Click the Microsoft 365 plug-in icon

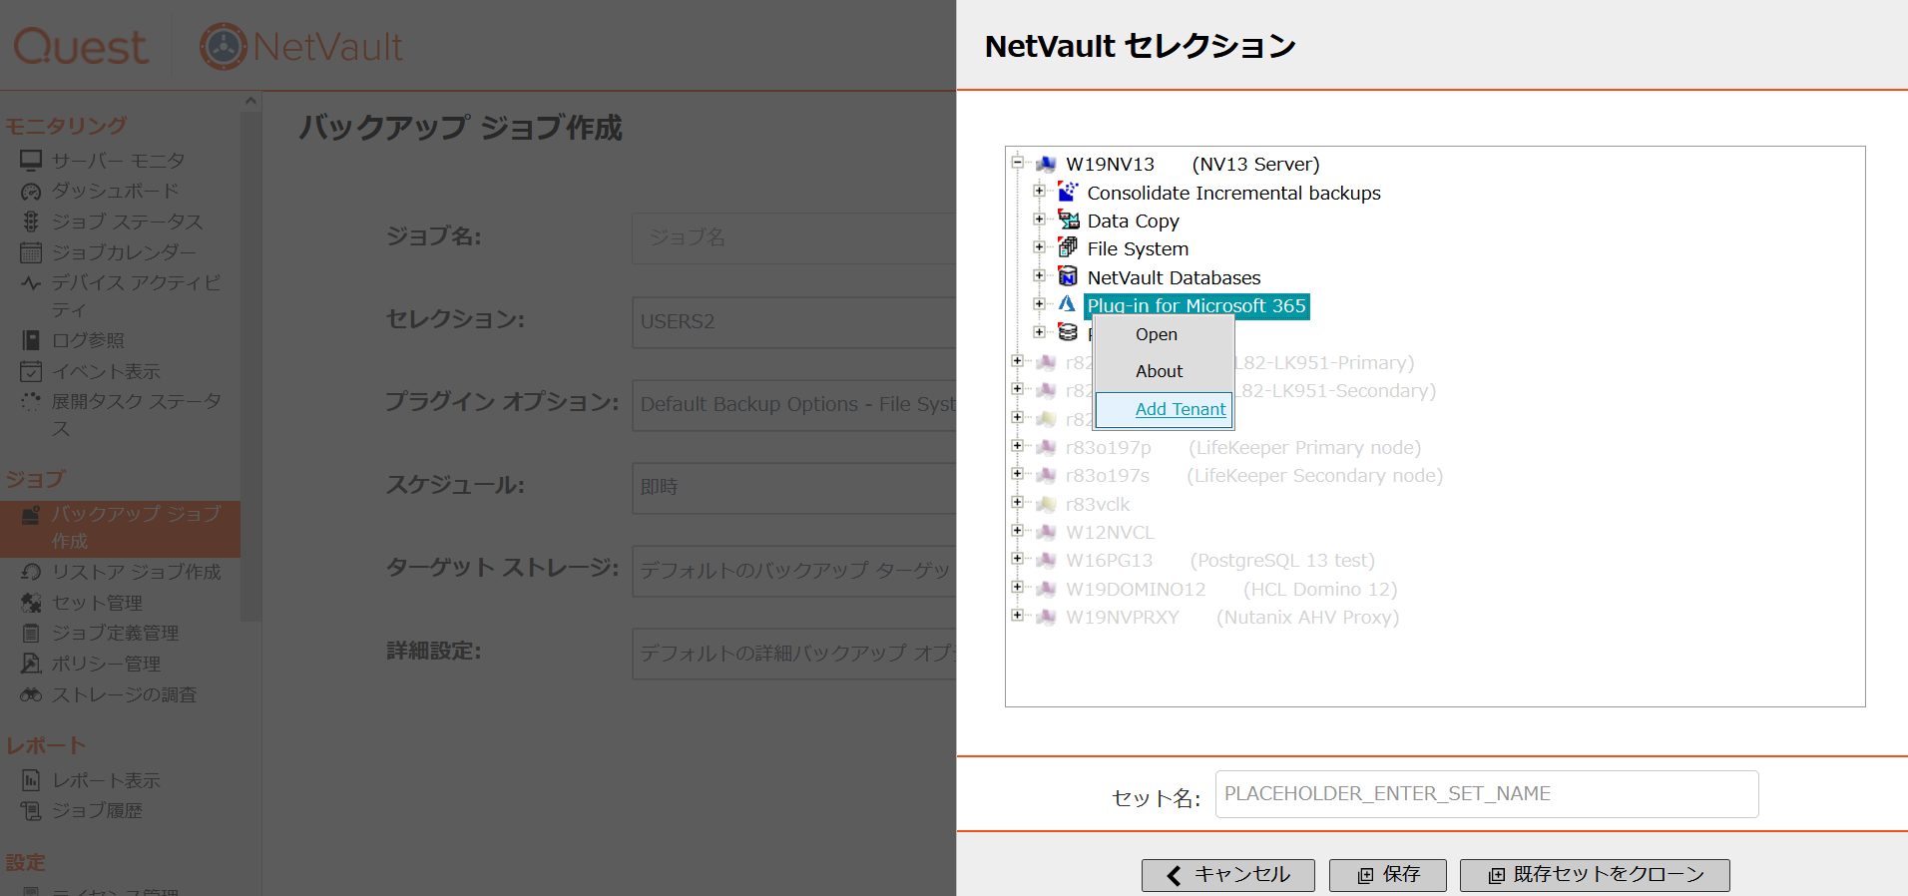tap(1068, 304)
